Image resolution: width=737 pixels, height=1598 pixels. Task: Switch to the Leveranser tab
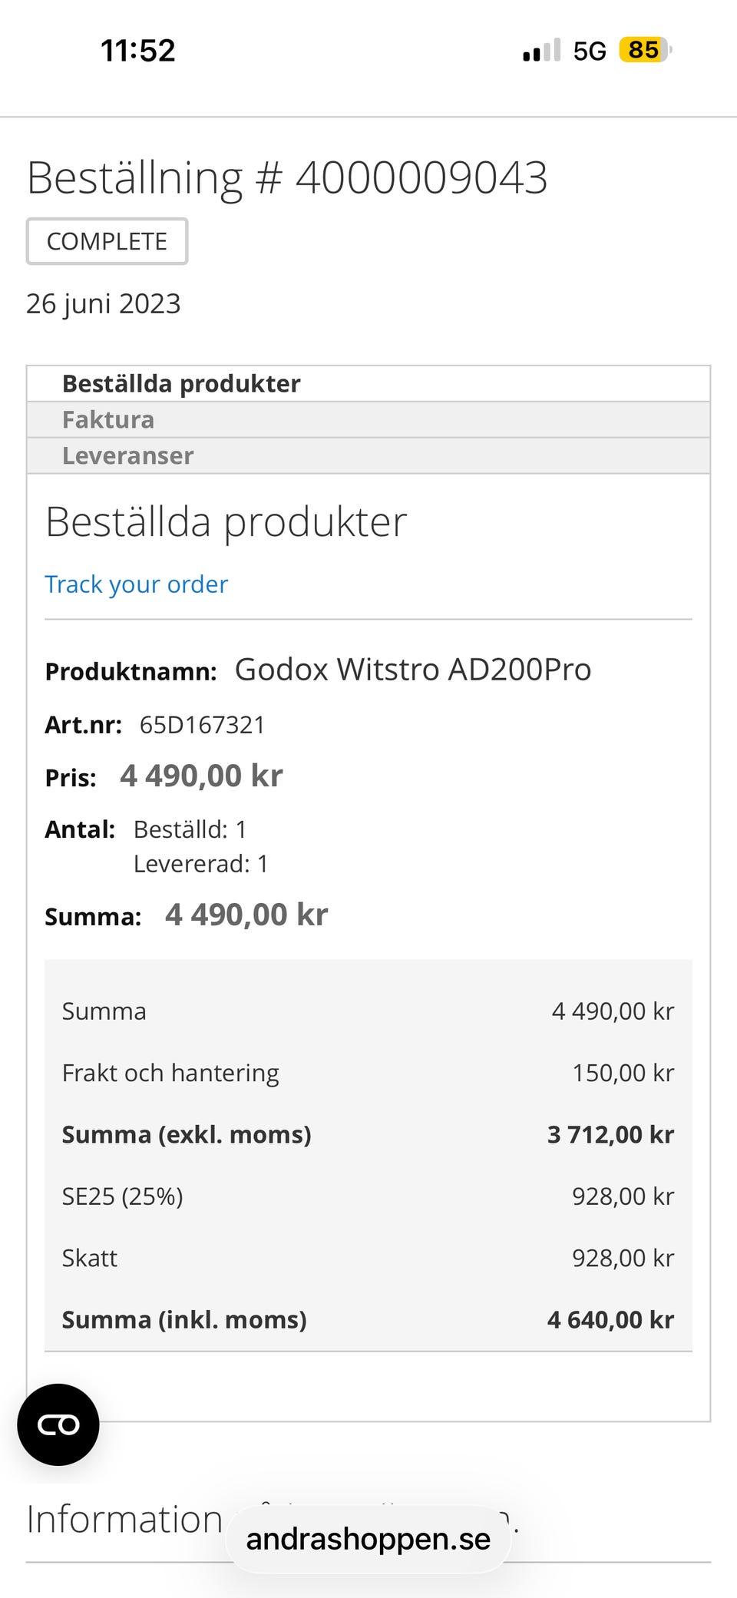(x=127, y=455)
